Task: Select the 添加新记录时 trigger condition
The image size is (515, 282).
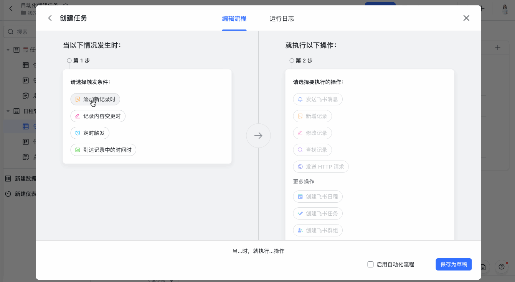Action: pos(95,99)
